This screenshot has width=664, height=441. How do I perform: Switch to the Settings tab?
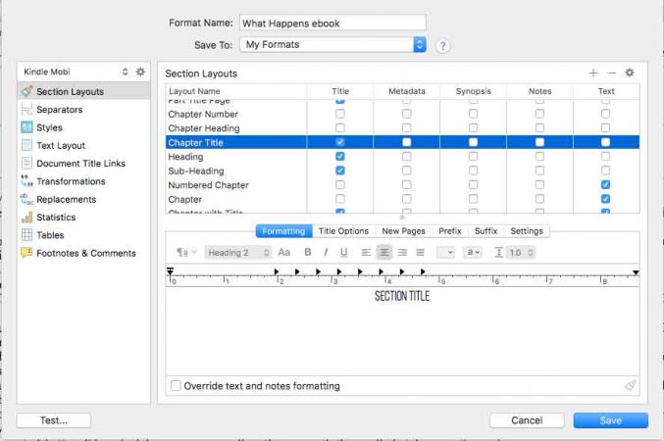click(x=527, y=231)
